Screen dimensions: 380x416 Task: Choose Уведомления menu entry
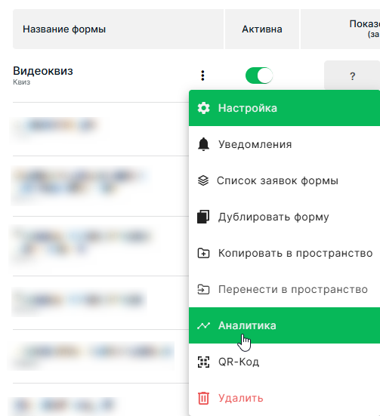284,144
